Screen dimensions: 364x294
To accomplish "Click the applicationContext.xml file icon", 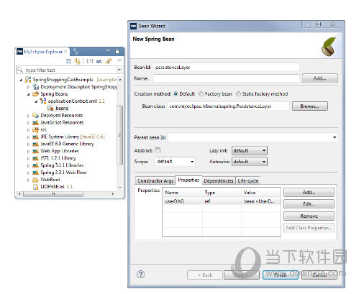I will [x=43, y=101].
